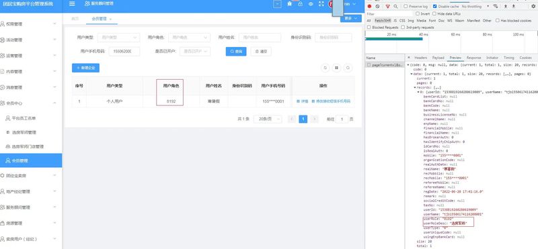Expand 权限管理 sidebar menu
The height and width of the screenshot is (249, 538).
point(31,24)
